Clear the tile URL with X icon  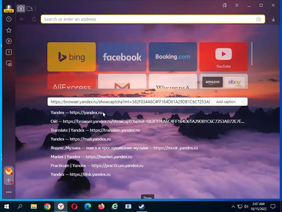pos(243,102)
